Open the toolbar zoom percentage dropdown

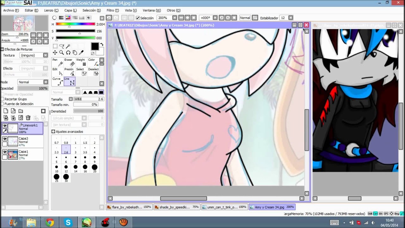(x=175, y=18)
